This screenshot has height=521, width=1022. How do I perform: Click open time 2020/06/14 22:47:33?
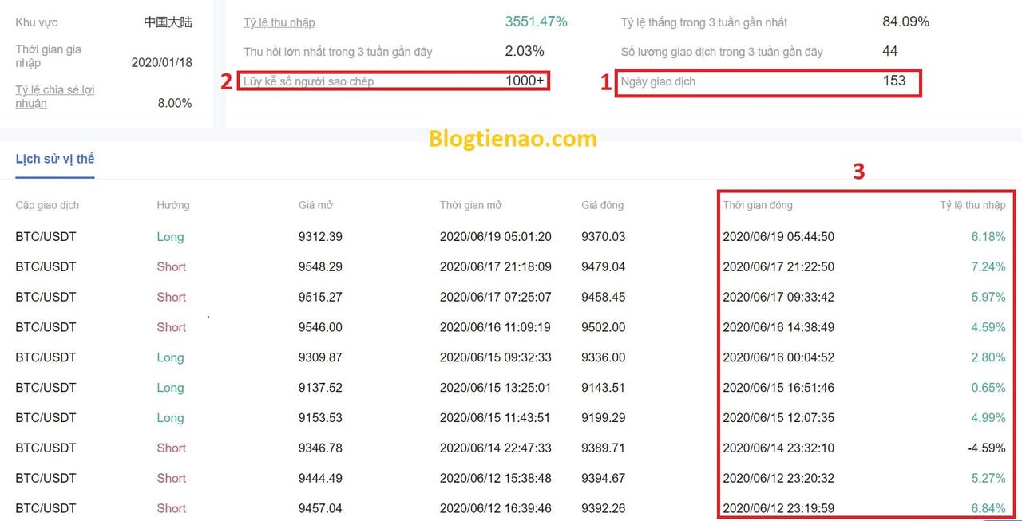(496, 448)
